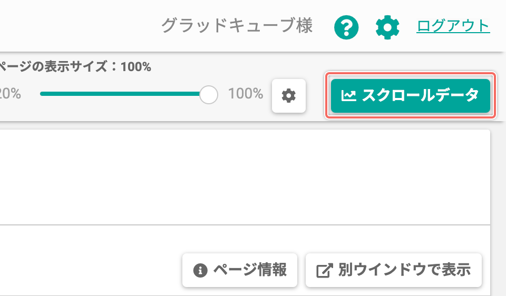Show ページ情報 details
Screen dimensions: 506x296
pyautogui.click(x=239, y=270)
